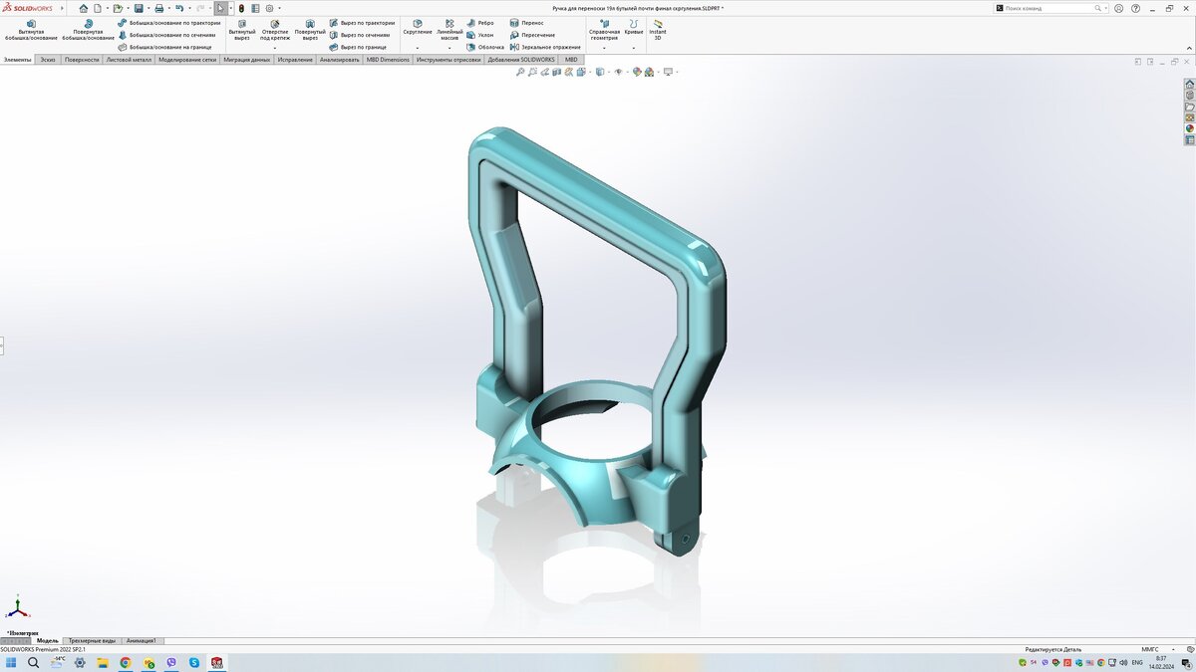Image resolution: width=1196 pixels, height=672 pixels.
Task: Open the Справочная геометрия tool
Action: coord(604,29)
